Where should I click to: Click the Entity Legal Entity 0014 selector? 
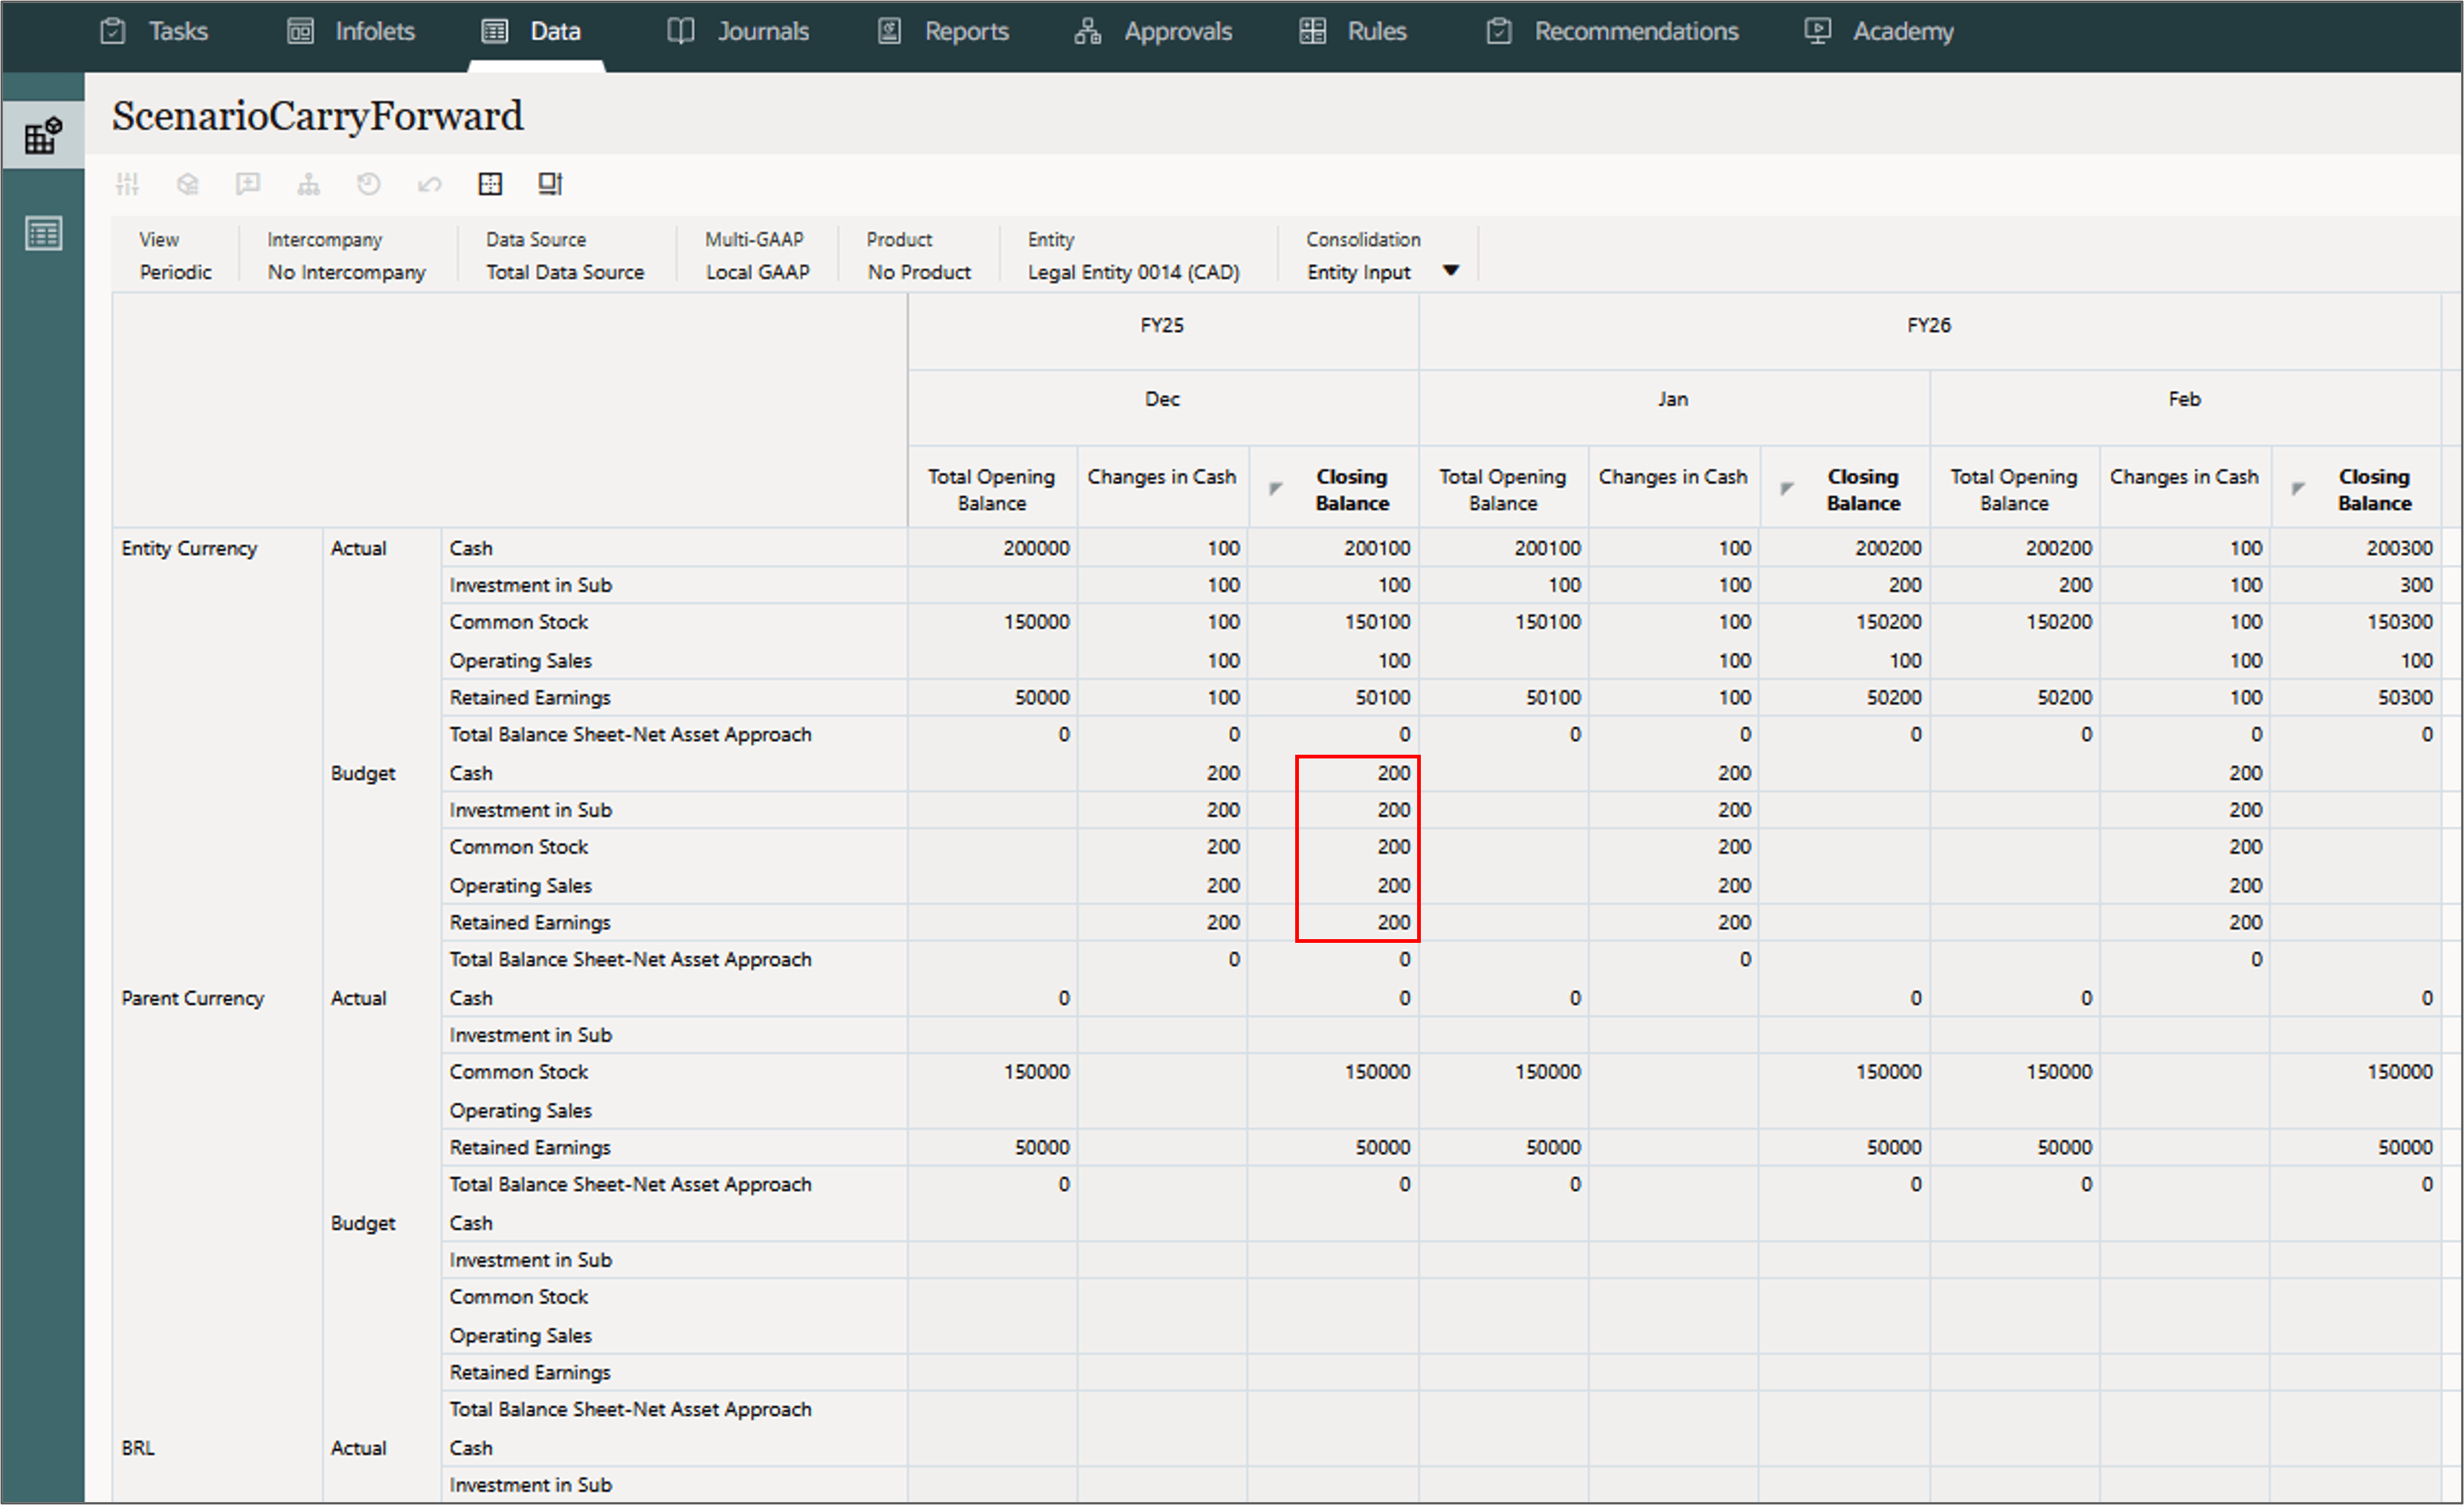pos(1133,272)
